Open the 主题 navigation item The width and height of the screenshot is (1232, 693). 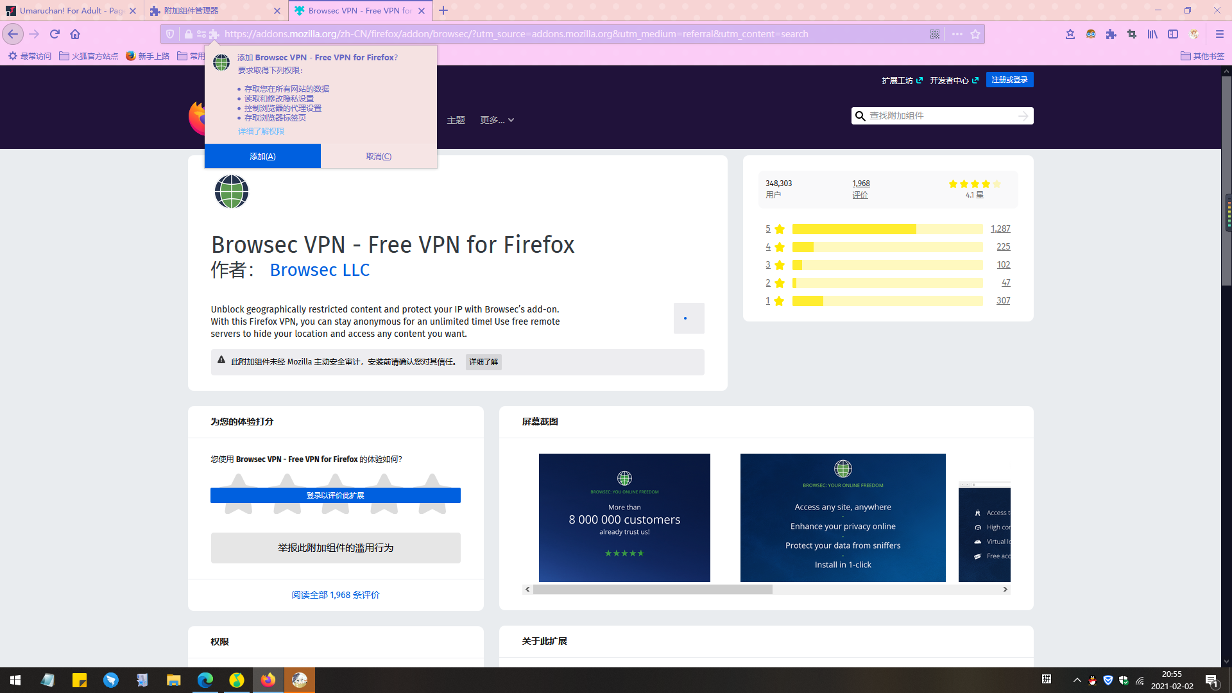(x=456, y=120)
